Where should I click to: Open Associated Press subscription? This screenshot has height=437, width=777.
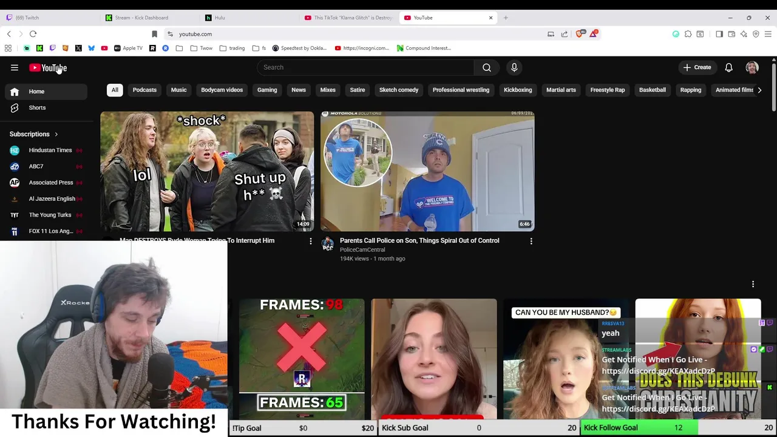[x=46, y=183]
